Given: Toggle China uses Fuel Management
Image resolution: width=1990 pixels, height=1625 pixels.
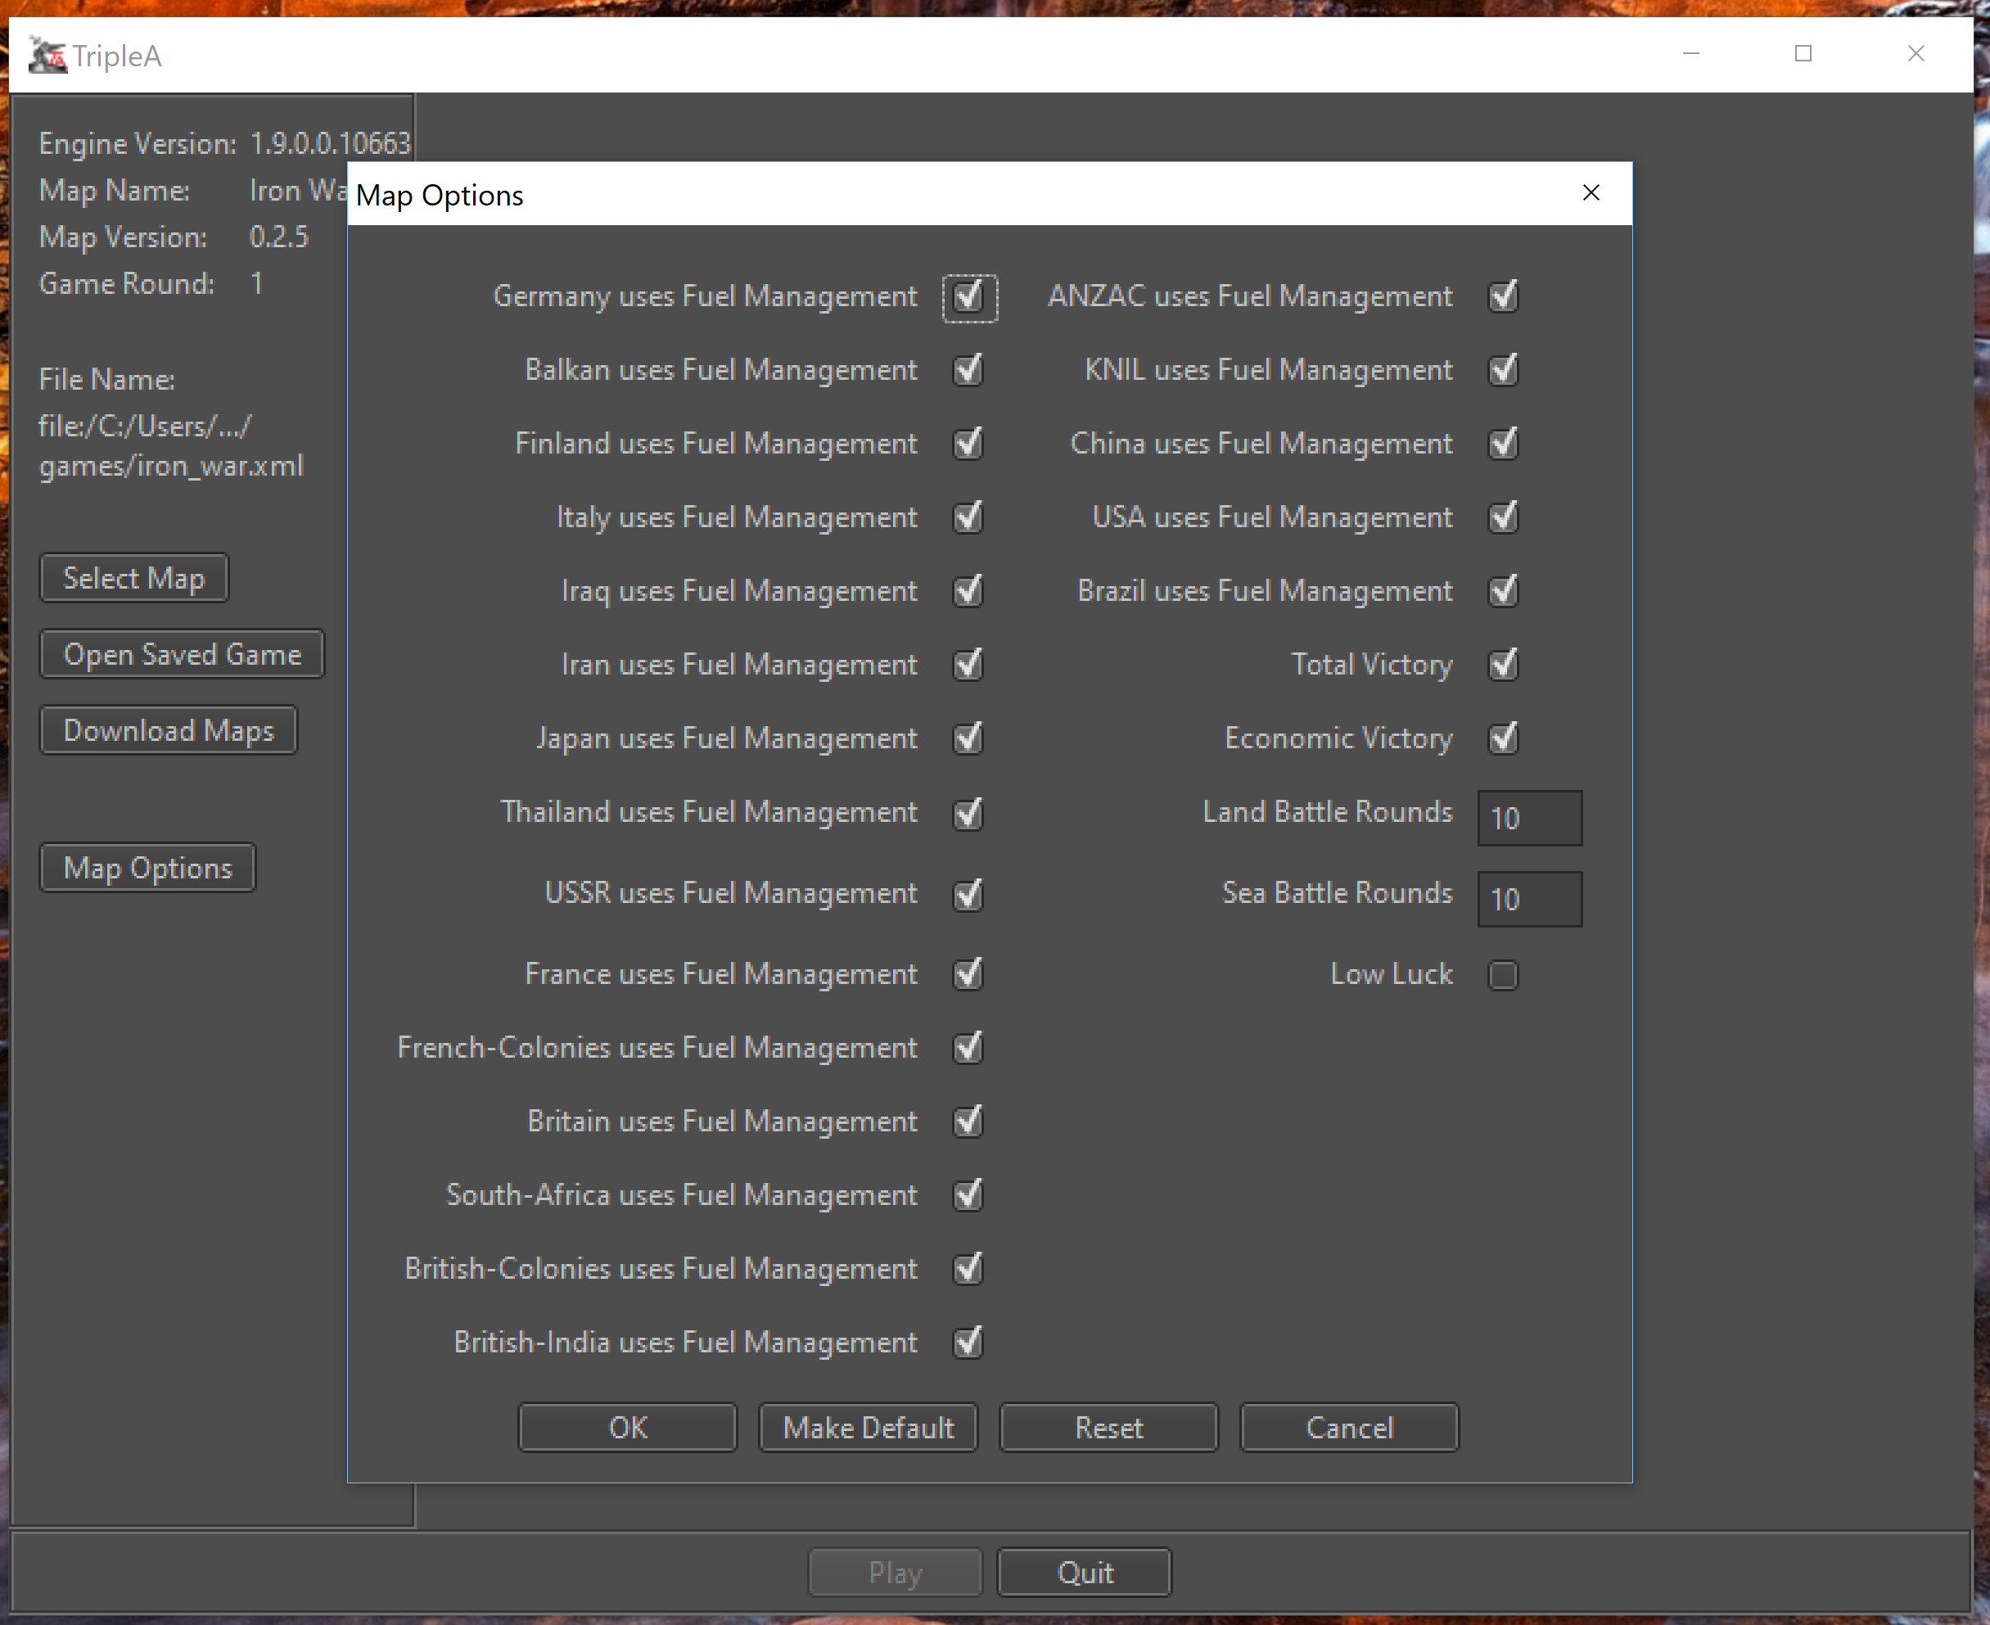Looking at the screenshot, I should point(1503,444).
